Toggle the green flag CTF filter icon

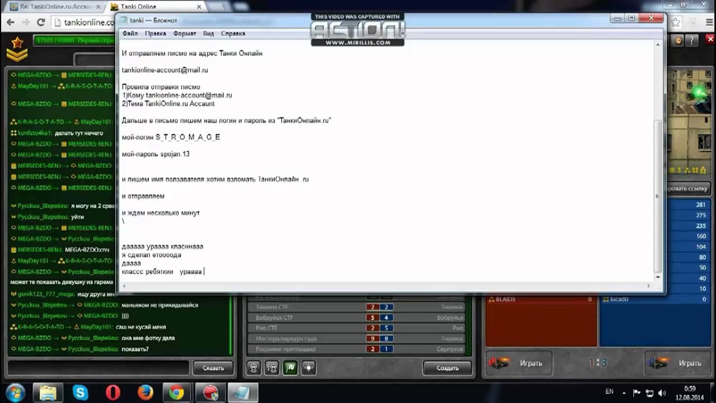290,368
